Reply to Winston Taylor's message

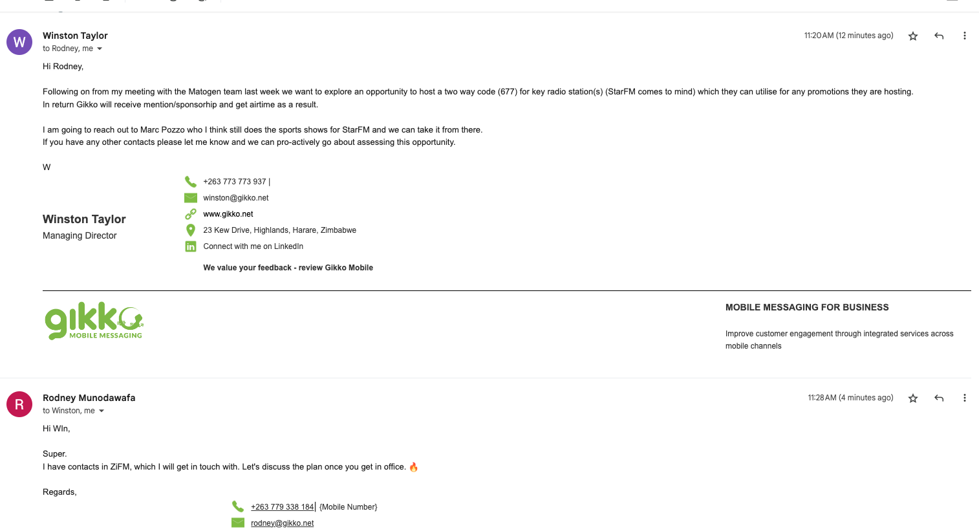coord(939,36)
